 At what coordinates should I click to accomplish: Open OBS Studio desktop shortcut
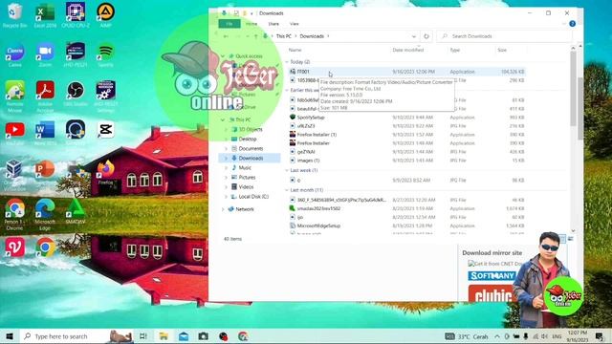76,94
